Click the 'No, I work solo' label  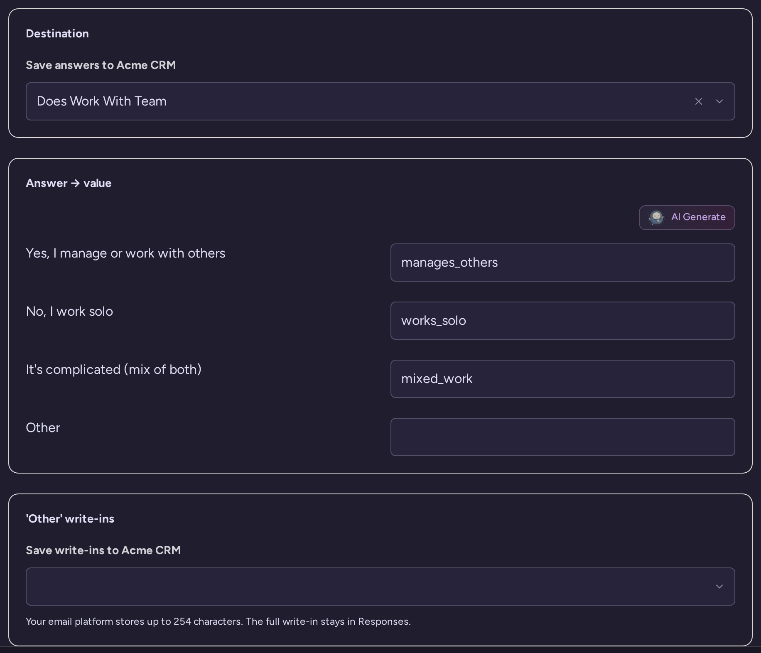[x=69, y=312]
